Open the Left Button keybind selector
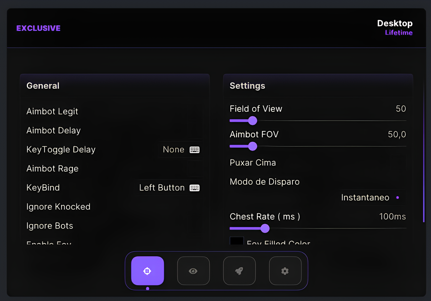 (x=169, y=188)
